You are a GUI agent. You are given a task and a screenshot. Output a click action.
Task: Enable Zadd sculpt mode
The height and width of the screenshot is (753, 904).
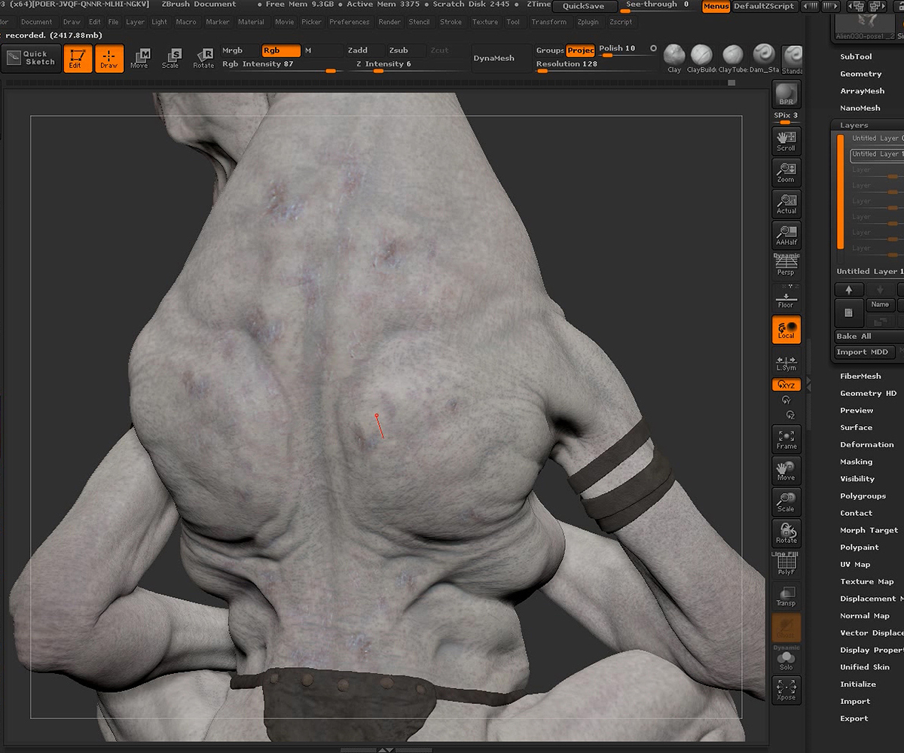coord(357,50)
